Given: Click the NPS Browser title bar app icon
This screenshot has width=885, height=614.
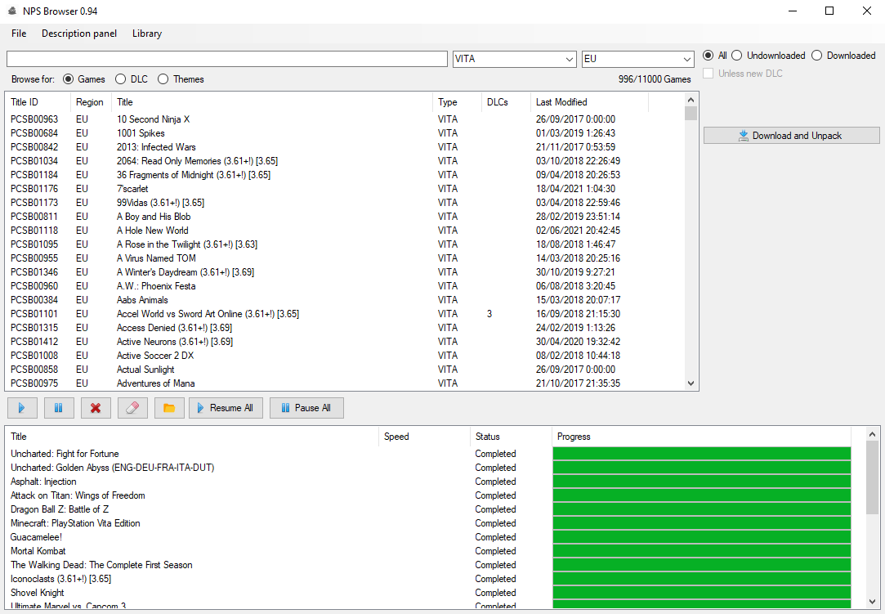Looking at the screenshot, I should 12,11.
